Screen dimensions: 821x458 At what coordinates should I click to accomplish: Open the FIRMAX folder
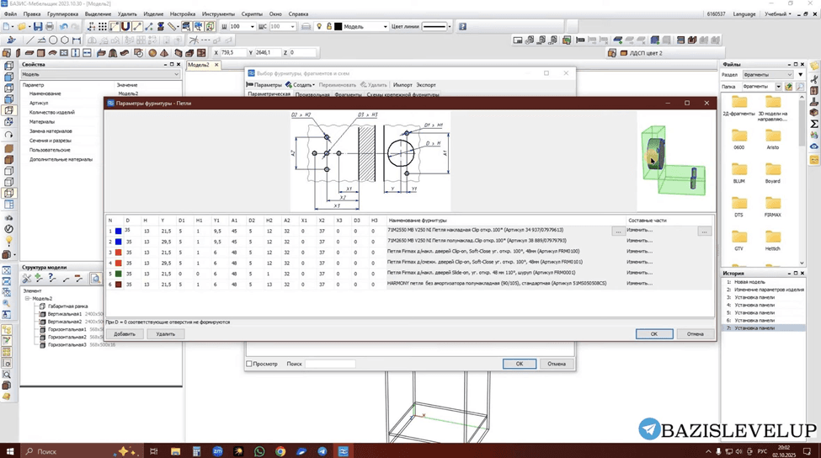(x=772, y=206)
